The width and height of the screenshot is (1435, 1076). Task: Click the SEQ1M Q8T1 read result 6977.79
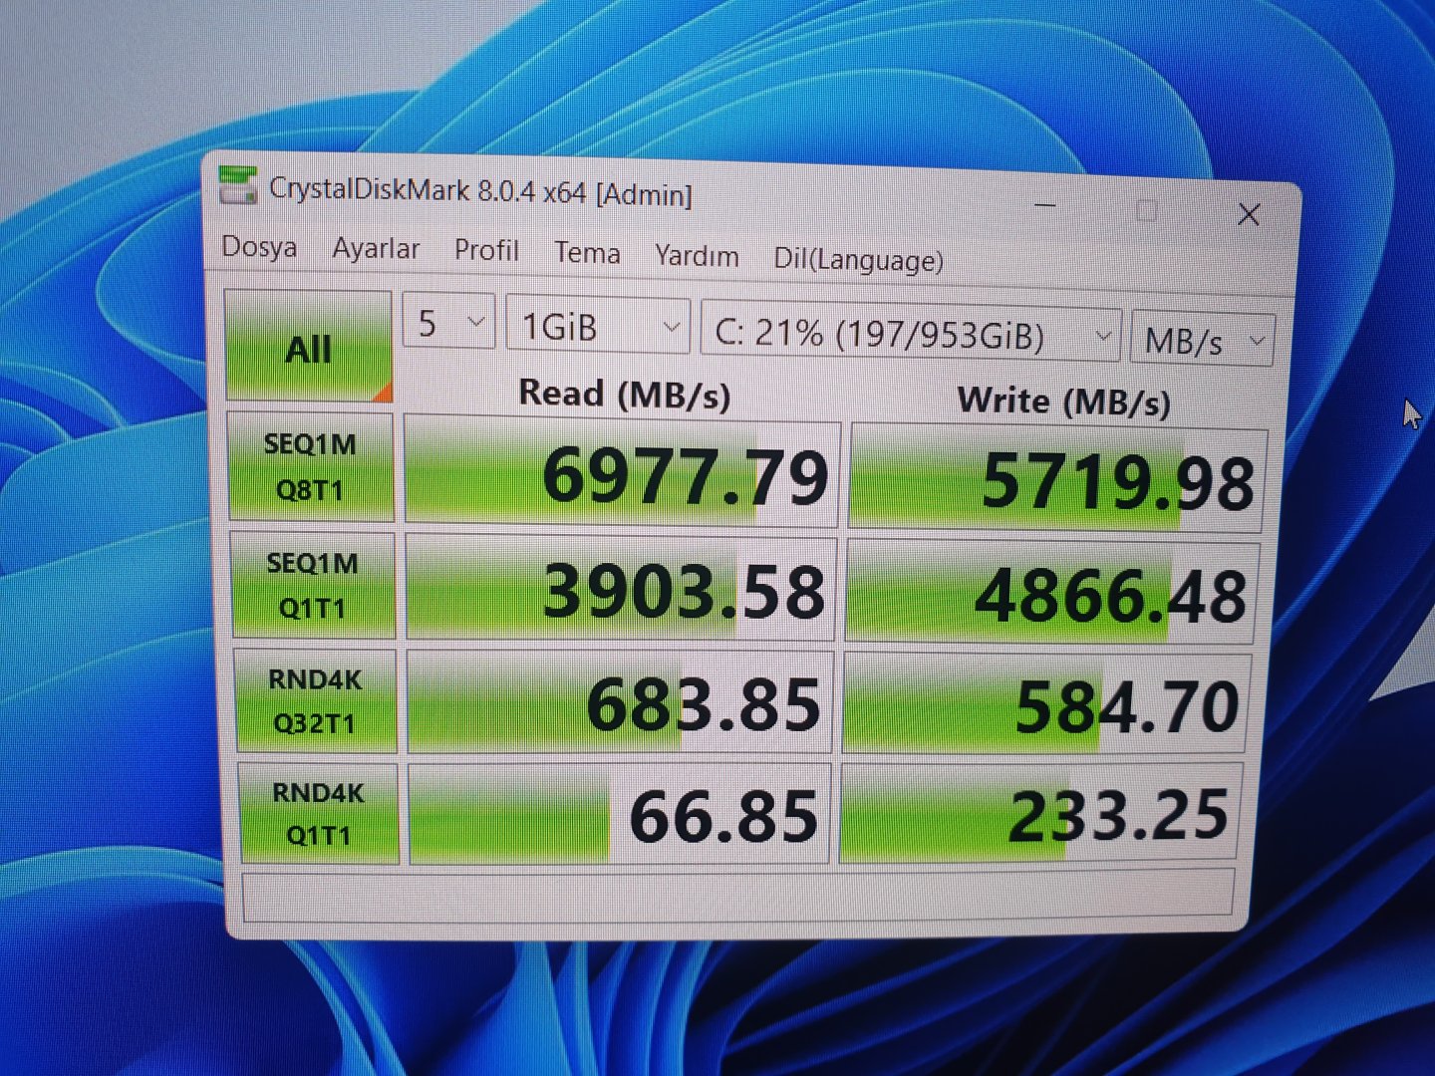[623, 472]
